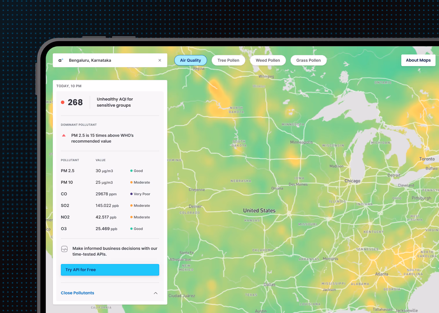The width and height of the screenshot is (439, 313).
Task: Click Toronto on the map
Action: point(427,159)
